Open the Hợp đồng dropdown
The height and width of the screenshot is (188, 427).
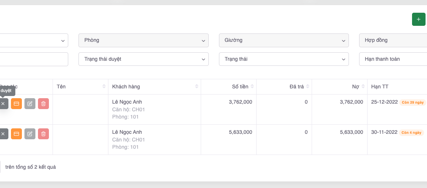click(393, 40)
